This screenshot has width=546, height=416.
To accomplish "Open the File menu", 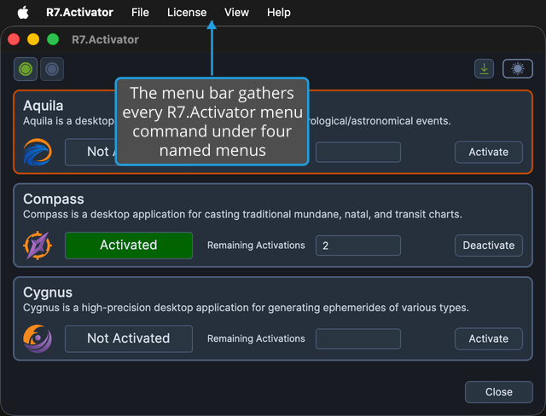I will tap(140, 13).
